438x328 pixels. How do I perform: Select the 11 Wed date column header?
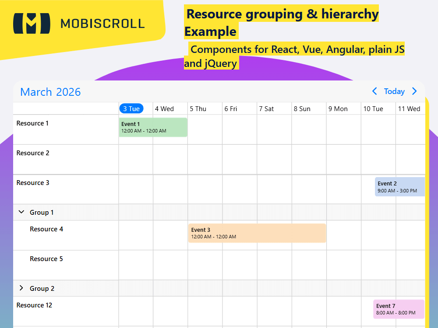[x=410, y=108]
